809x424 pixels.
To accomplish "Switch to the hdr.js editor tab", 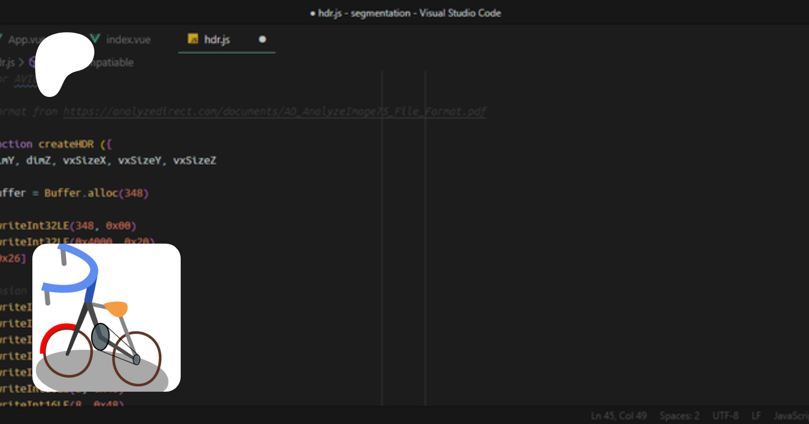I will (217, 40).
